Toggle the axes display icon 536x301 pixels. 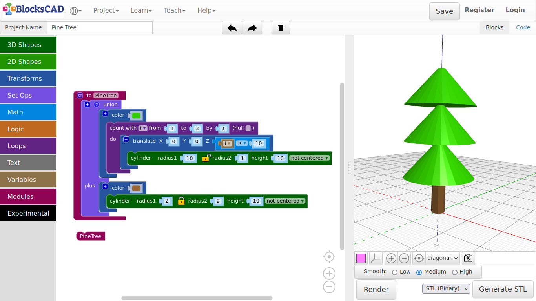pos(376,258)
